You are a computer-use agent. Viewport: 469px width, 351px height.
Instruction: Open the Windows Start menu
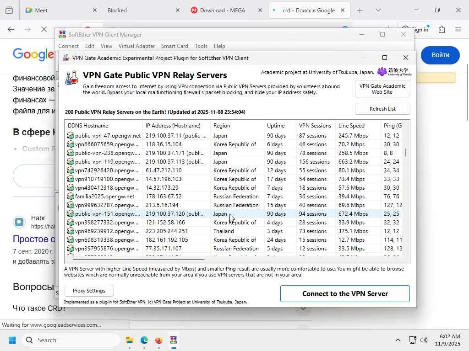tap(12, 340)
